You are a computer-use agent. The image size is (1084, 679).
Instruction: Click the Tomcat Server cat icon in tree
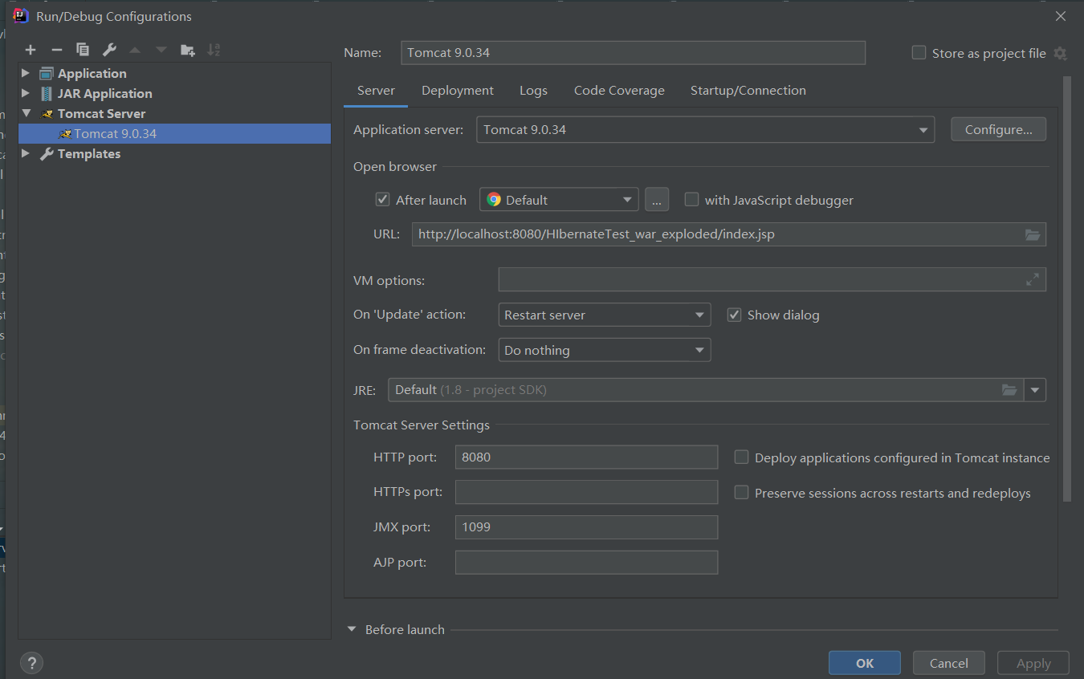point(47,113)
